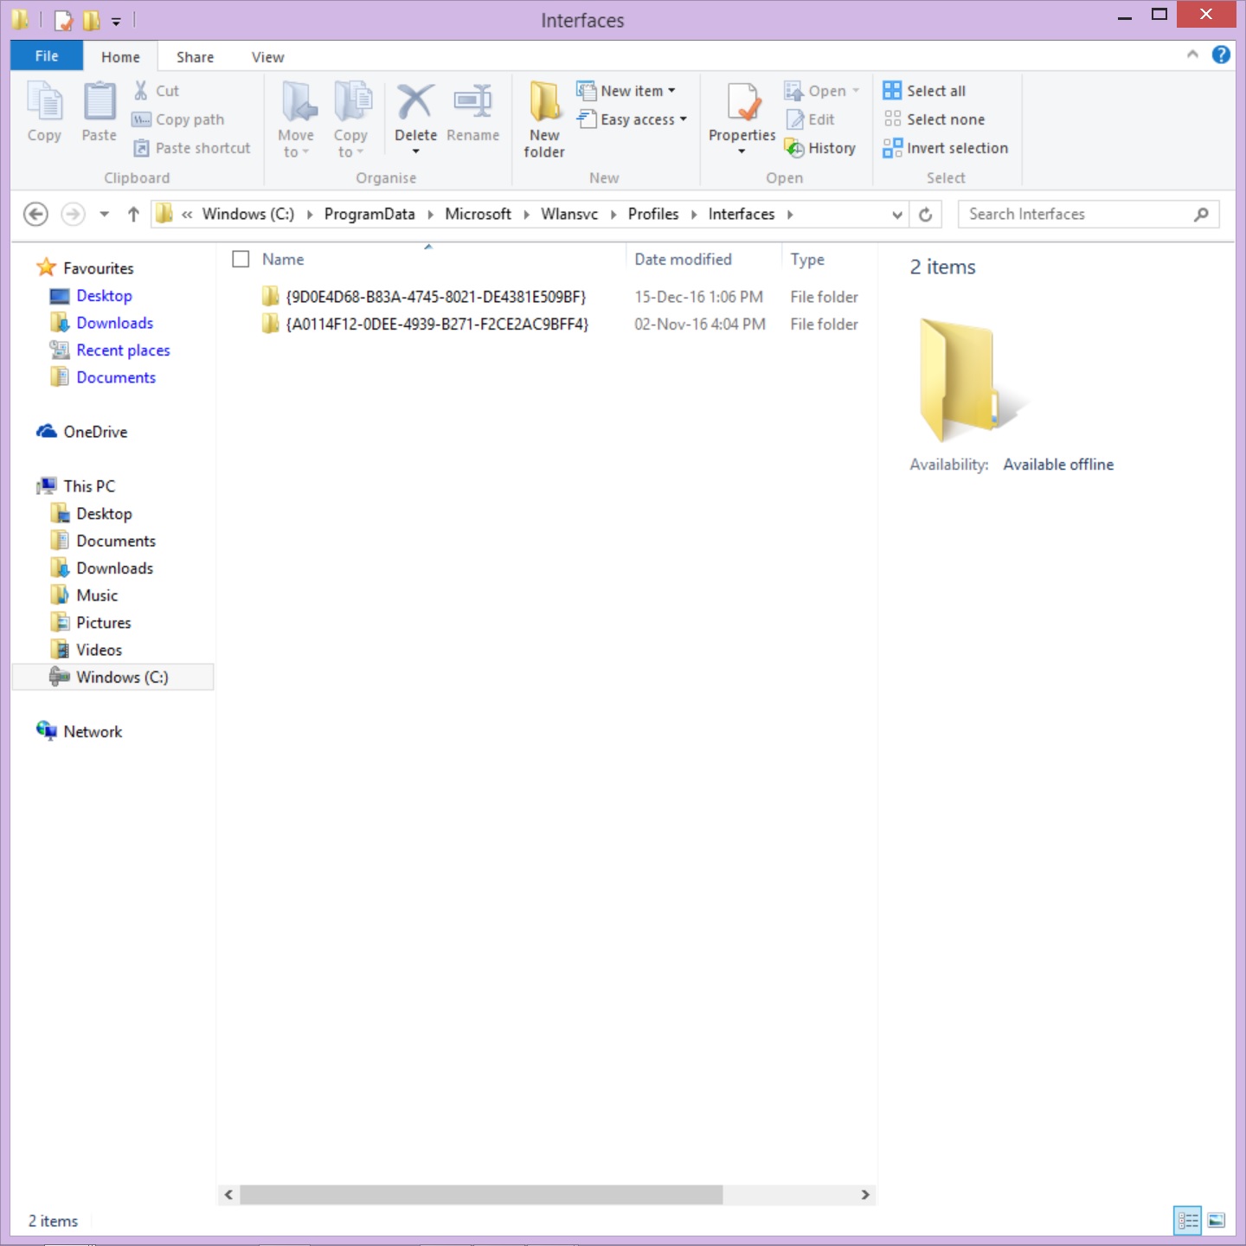1246x1246 pixels.
Task: Customize Quick Access Toolbar dropdown
Action: coord(116,22)
